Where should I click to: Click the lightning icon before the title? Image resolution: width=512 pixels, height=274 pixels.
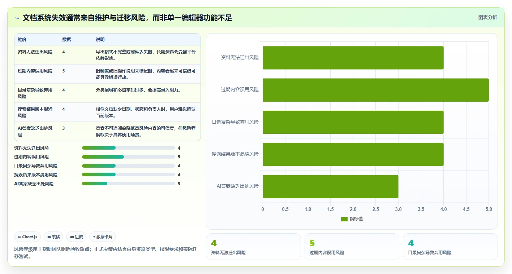(x=17, y=18)
